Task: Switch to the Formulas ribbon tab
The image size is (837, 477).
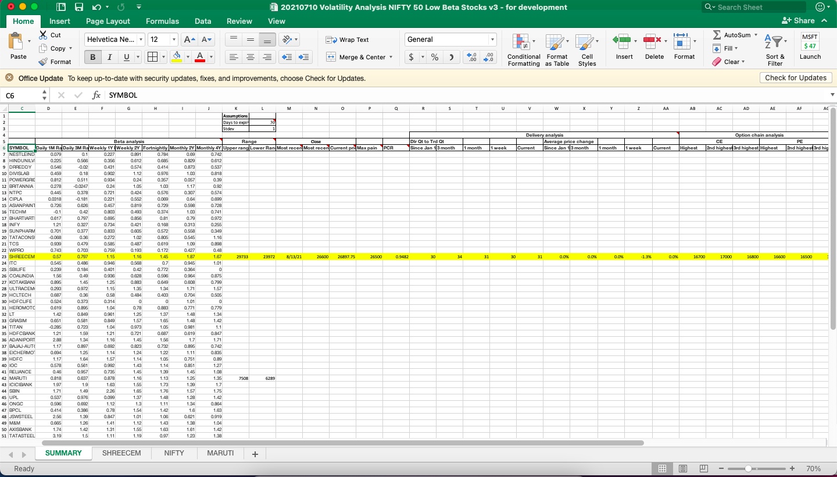Action: tap(162, 21)
